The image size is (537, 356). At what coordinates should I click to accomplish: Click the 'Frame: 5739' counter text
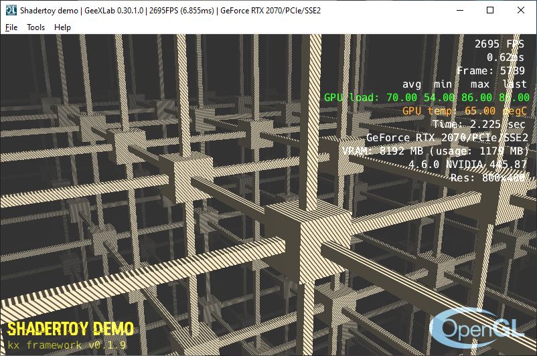(x=490, y=71)
